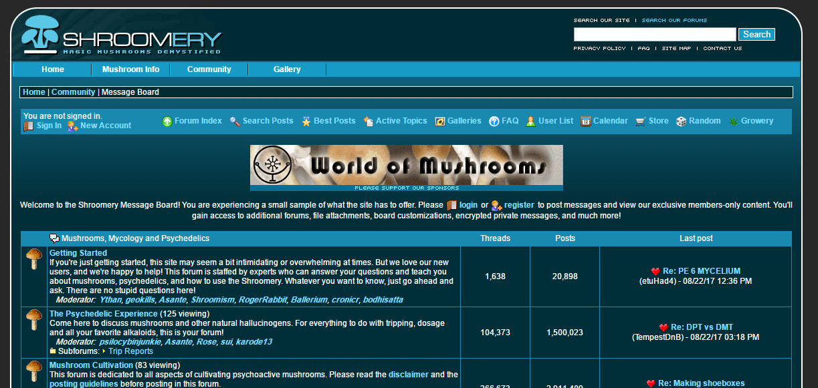The image size is (818, 388).
Task: Click the Message Board breadcrumb text
Action: click(130, 92)
